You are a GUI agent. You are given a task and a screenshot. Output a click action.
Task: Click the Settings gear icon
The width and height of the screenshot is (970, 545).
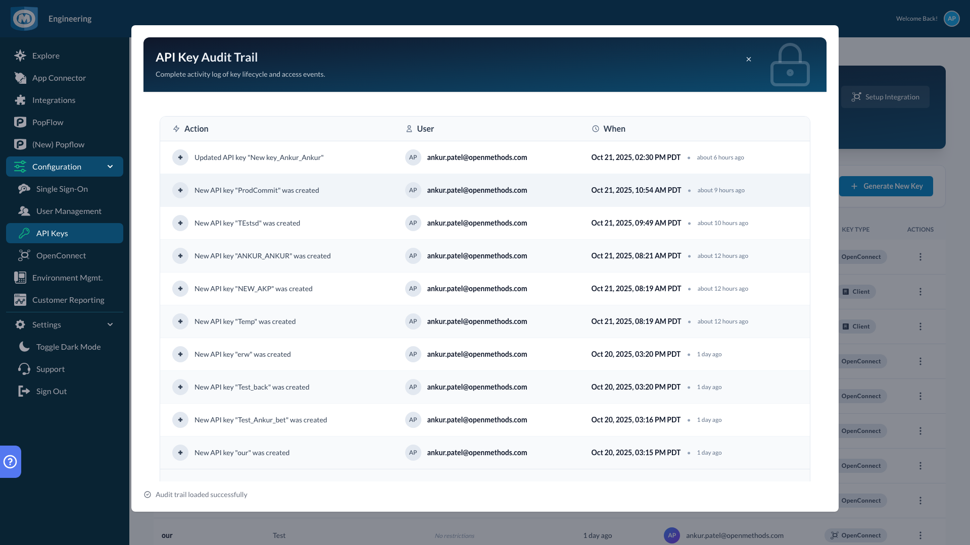coord(20,324)
